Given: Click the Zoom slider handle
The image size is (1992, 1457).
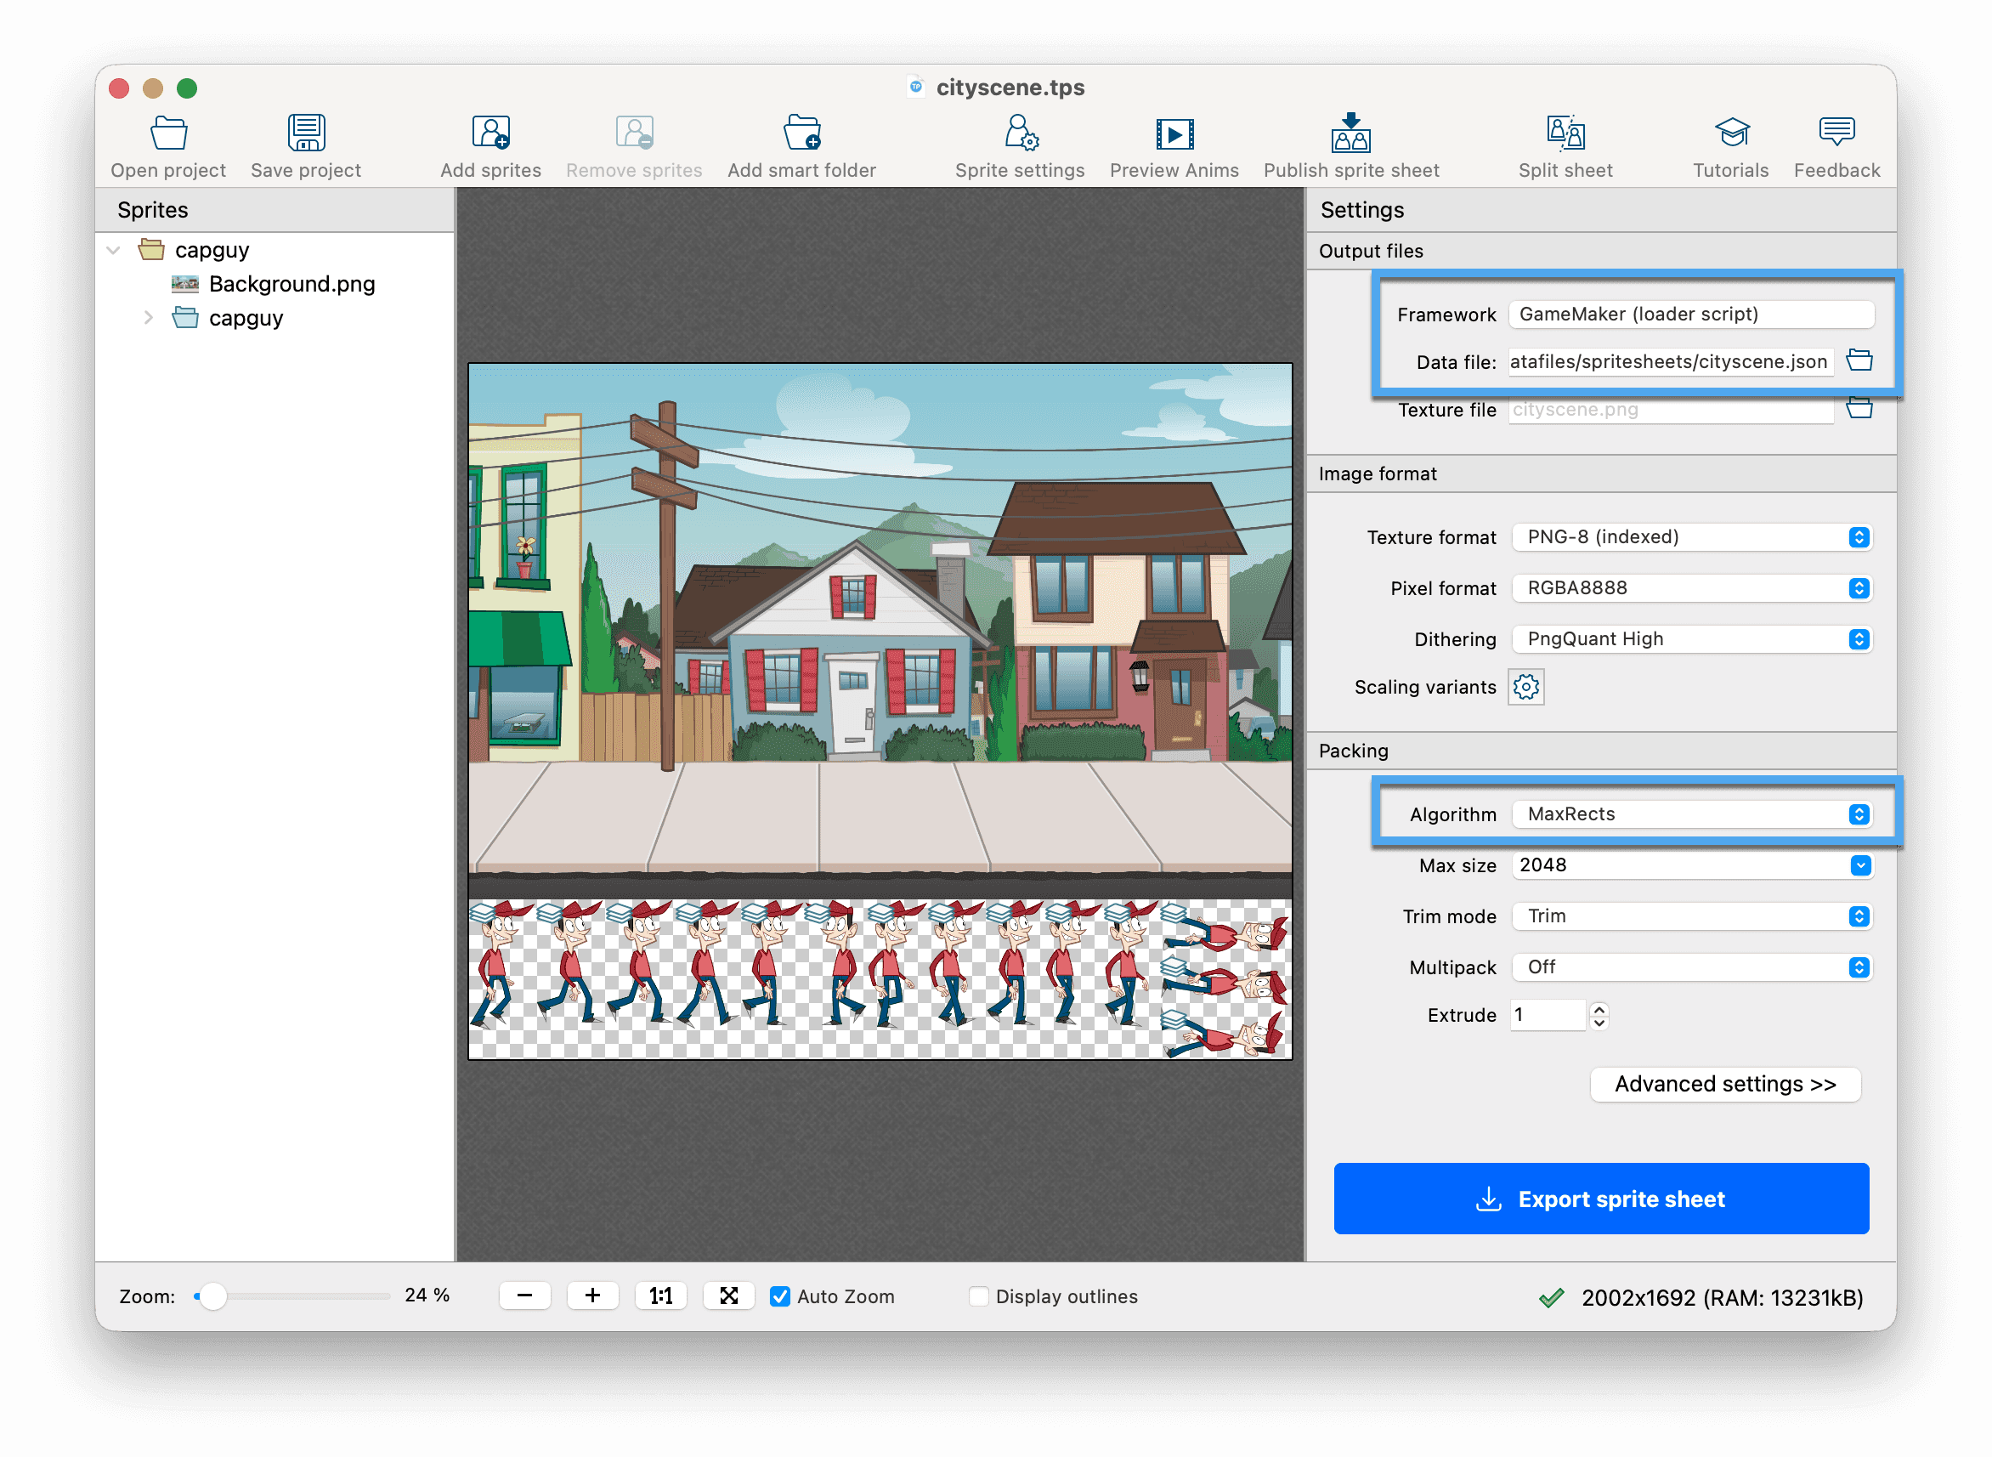Looking at the screenshot, I should (212, 1295).
